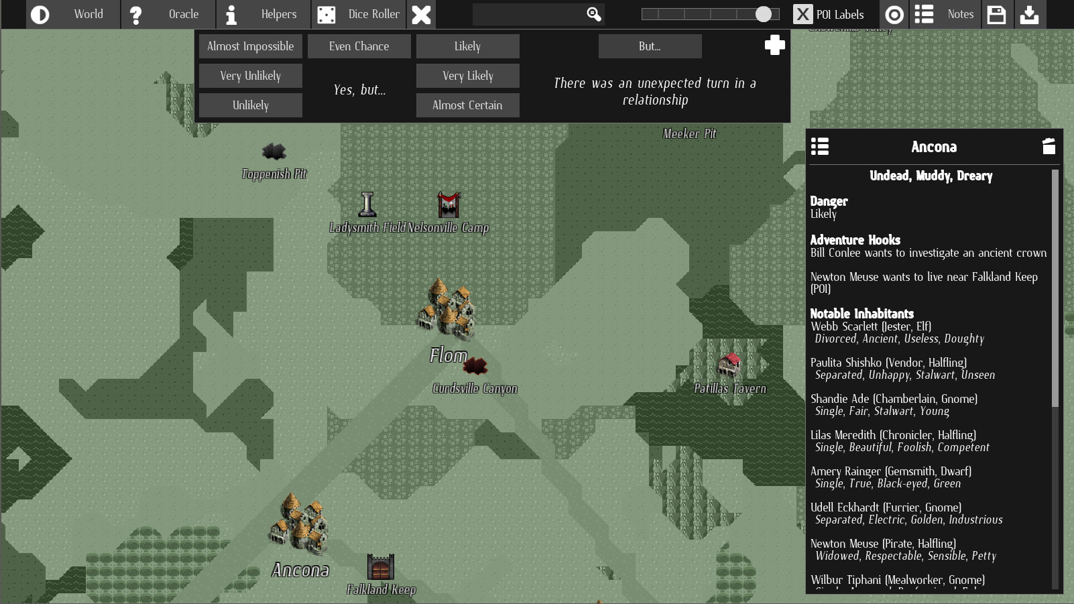Open the Dice Roller panel icon

(326, 13)
